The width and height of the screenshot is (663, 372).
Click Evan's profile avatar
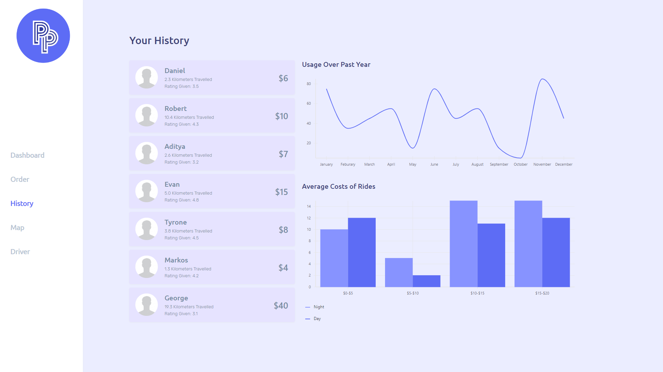click(x=146, y=191)
